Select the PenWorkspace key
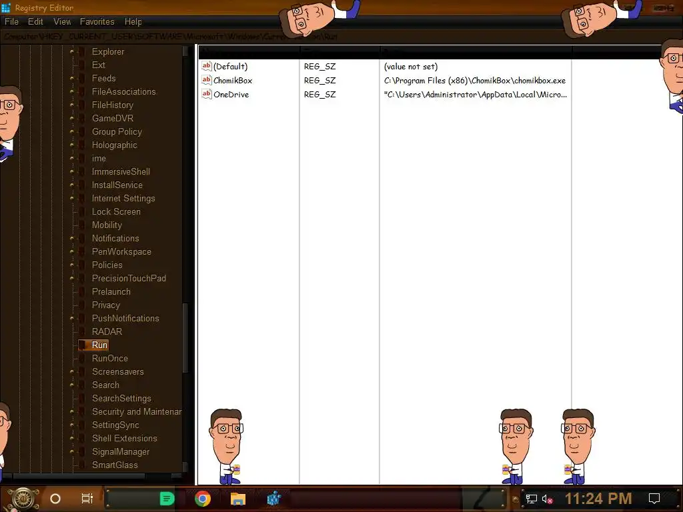The height and width of the screenshot is (512, 683). tap(121, 251)
